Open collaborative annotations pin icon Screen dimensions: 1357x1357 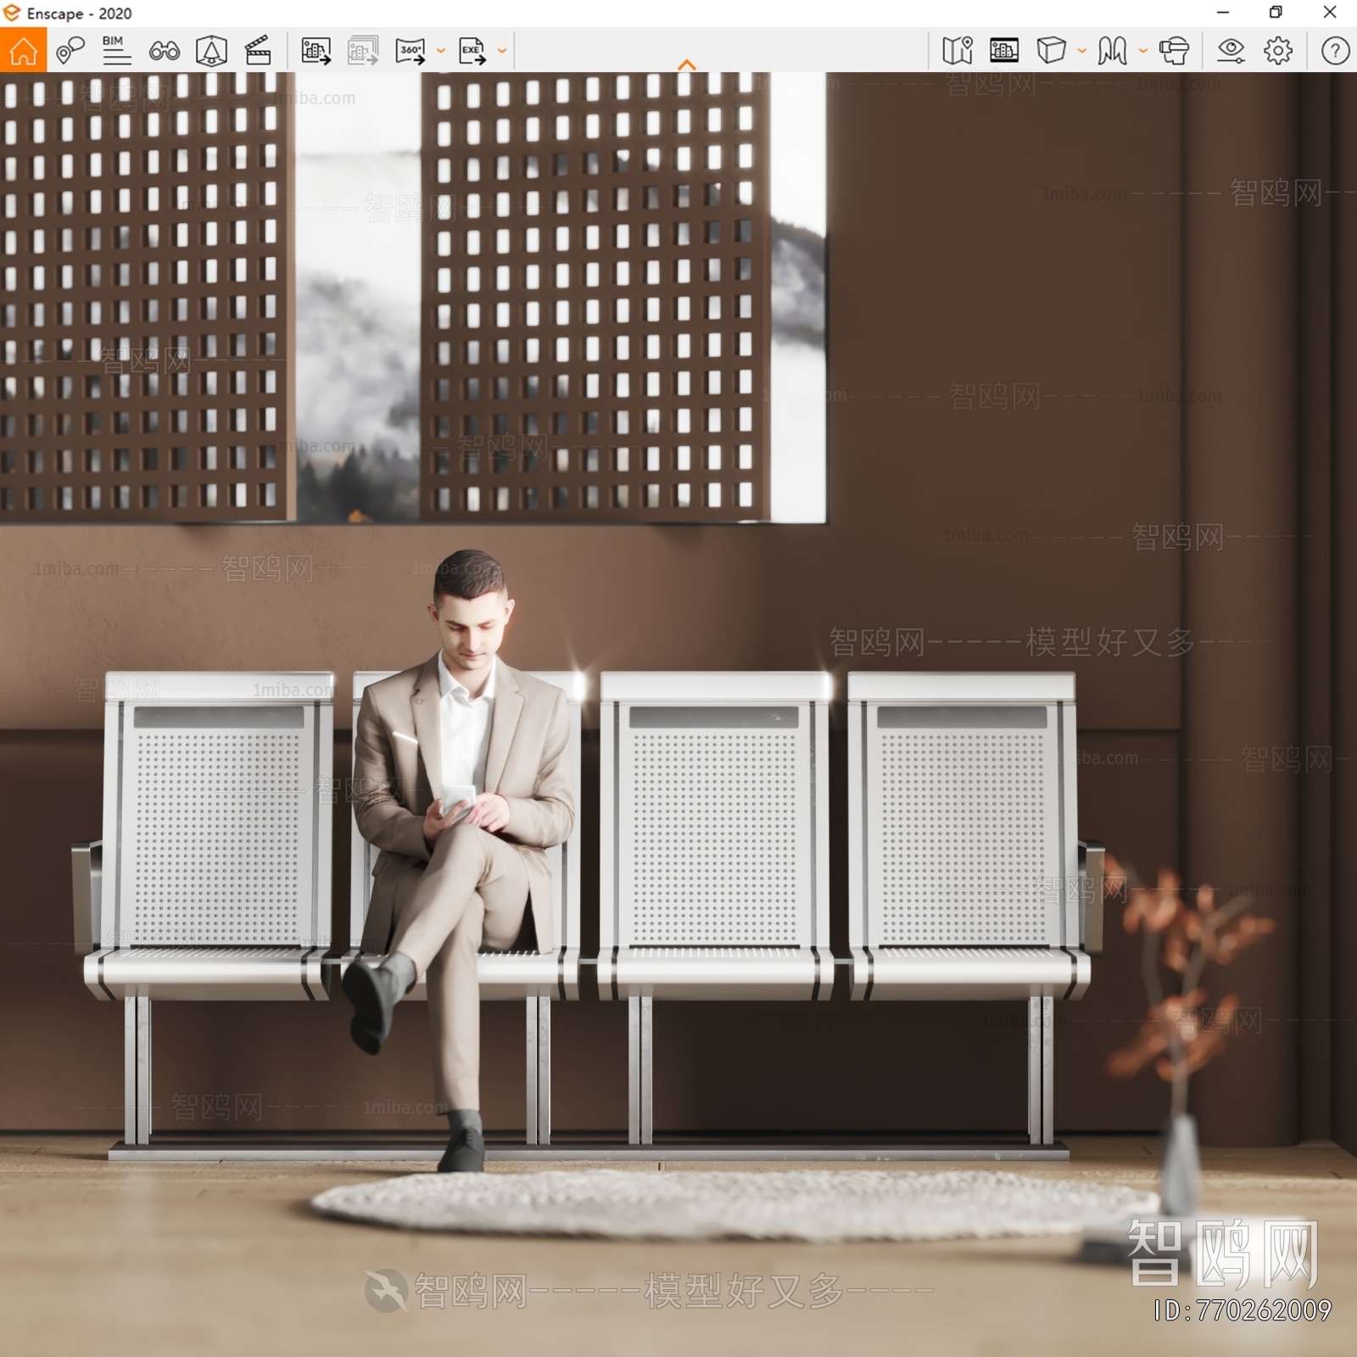pyautogui.click(x=70, y=51)
